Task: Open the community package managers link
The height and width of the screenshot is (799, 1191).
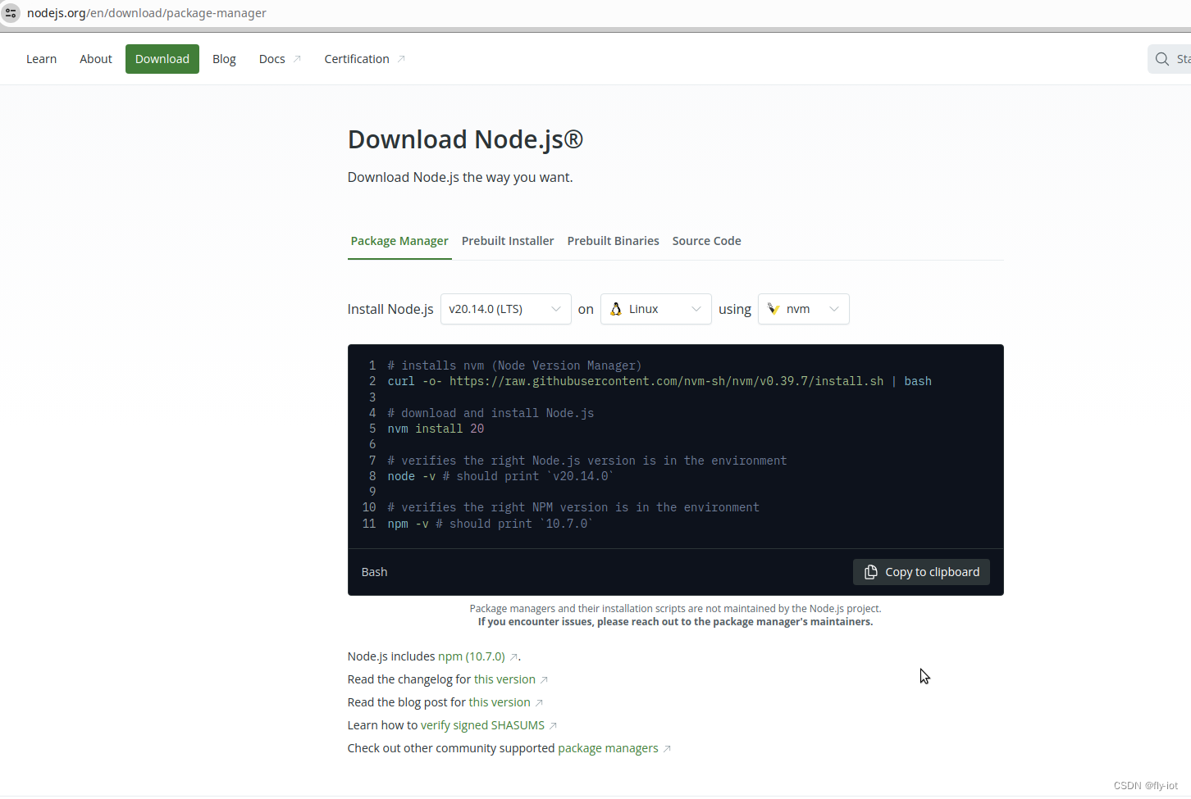Action: pos(608,748)
